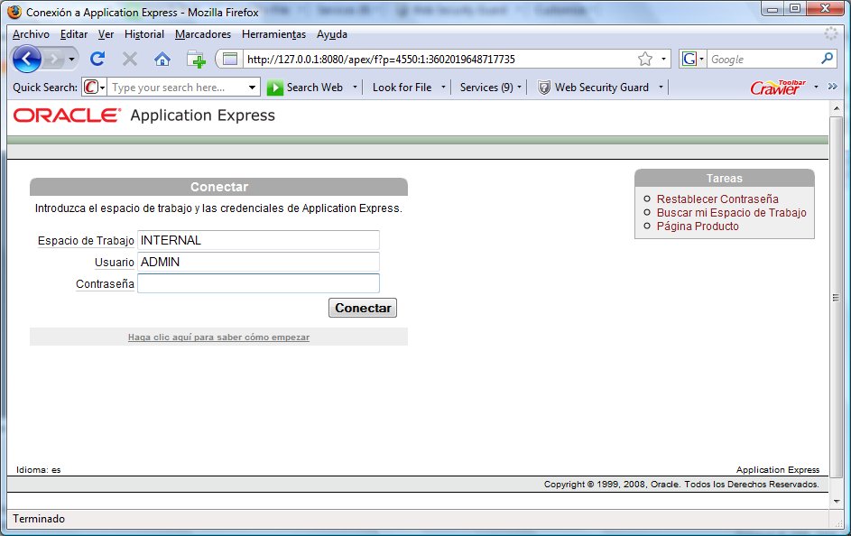Viewport: 851px width, 536px height.
Task: Show more toolbar items with the chevron
Action: click(833, 87)
